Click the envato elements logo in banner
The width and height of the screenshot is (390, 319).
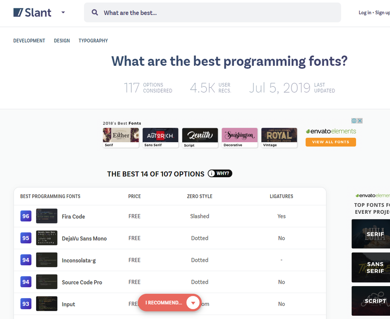[x=331, y=131]
